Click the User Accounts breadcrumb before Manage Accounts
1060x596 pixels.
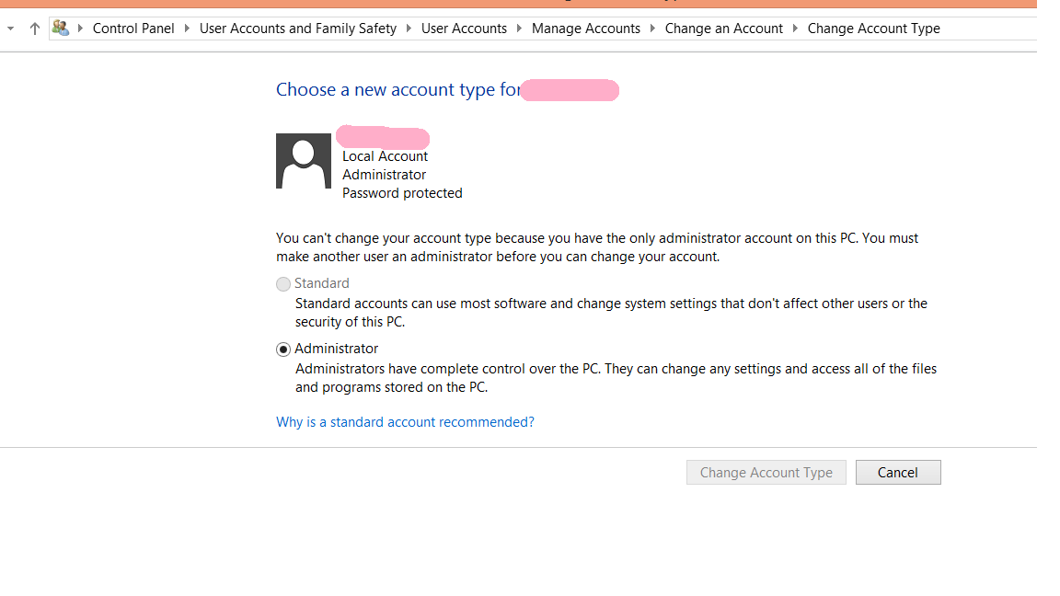(x=464, y=29)
